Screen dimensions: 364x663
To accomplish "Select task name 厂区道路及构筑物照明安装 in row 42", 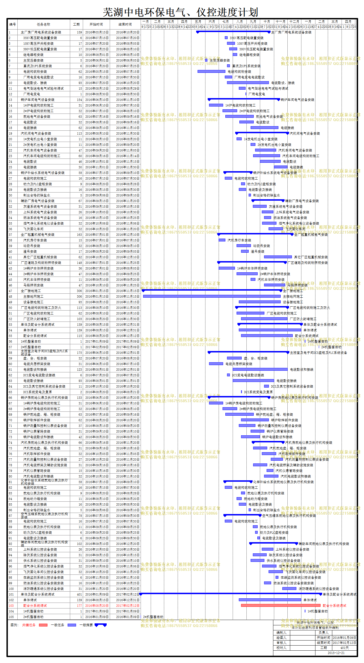I will [x=41, y=263].
